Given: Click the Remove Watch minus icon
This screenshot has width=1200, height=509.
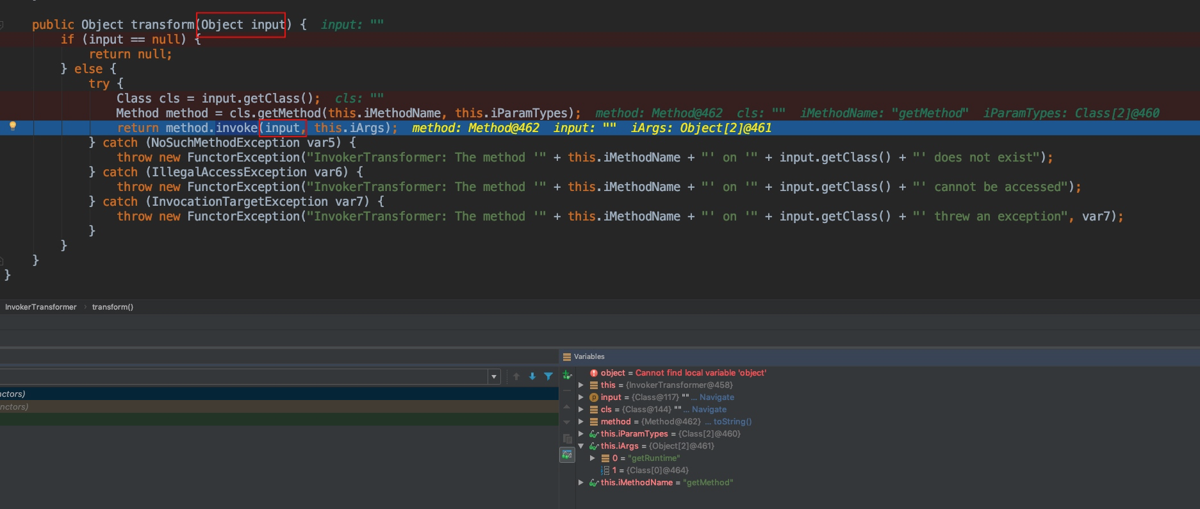Looking at the screenshot, I should pyautogui.click(x=567, y=391).
